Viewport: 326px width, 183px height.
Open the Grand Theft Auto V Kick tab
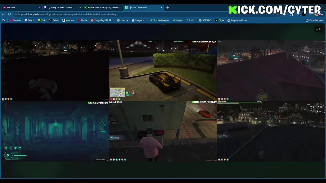[x=103, y=8]
